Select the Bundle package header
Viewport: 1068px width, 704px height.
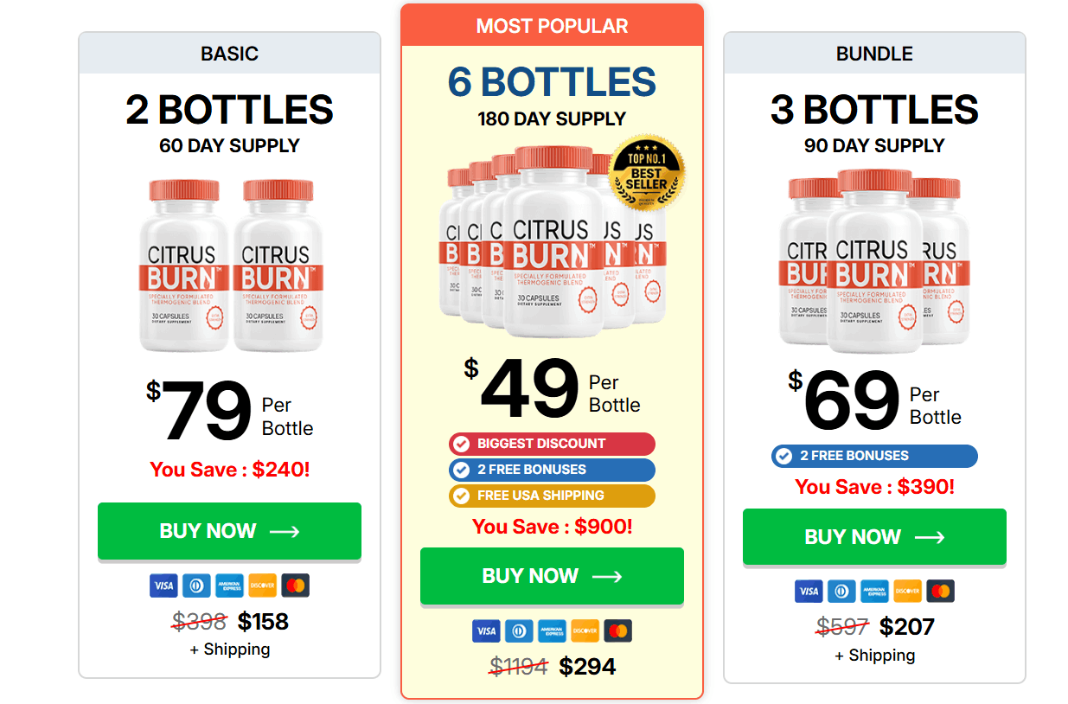click(874, 54)
